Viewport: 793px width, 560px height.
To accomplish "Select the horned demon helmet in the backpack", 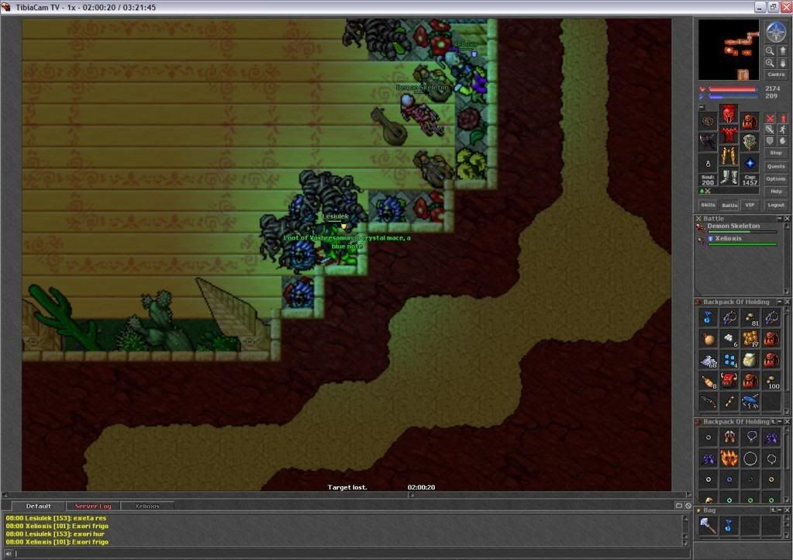I will point(729,381).
